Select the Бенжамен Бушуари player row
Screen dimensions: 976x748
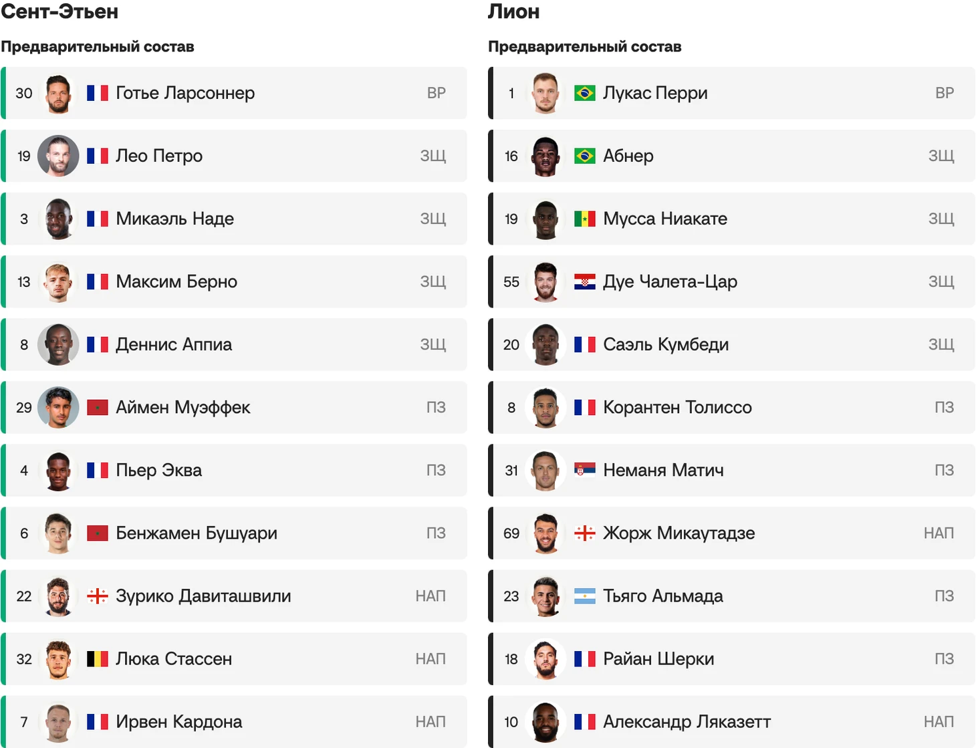pos(234,533)
